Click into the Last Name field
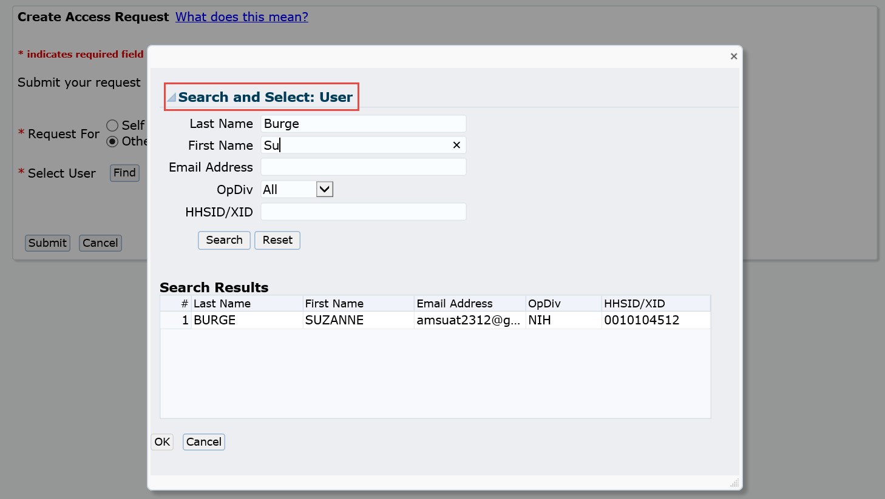The height and width of the screenshot is (499, 885). tap(363, 124)
